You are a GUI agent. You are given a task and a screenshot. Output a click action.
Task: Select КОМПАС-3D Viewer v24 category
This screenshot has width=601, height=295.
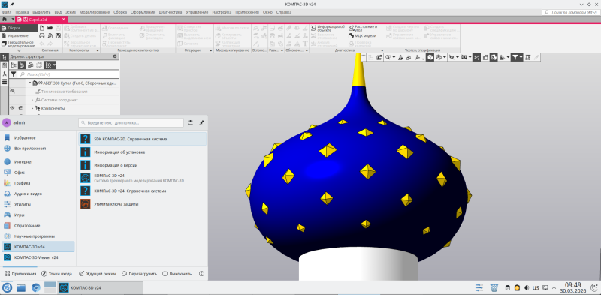coord(38,257)
